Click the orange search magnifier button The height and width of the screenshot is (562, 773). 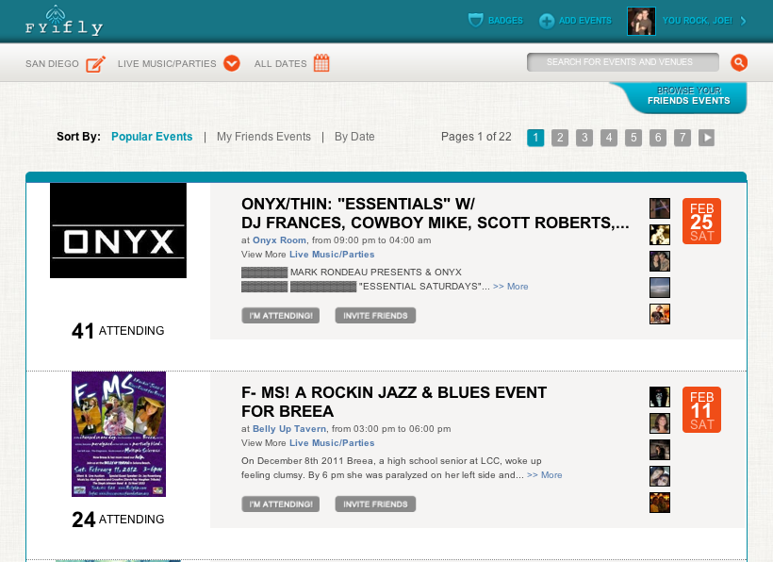pos(739,62)
